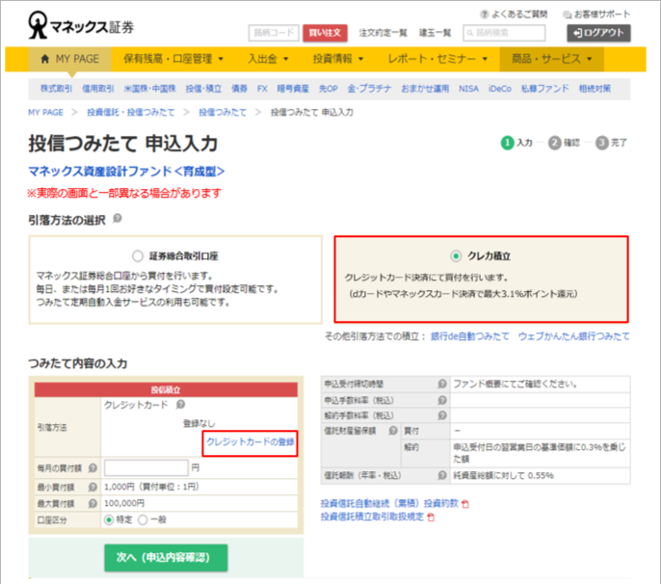Screen dimensions: 661x584
Task: Click クレジットカードの登録 link
Action: [x=250, y=442]
